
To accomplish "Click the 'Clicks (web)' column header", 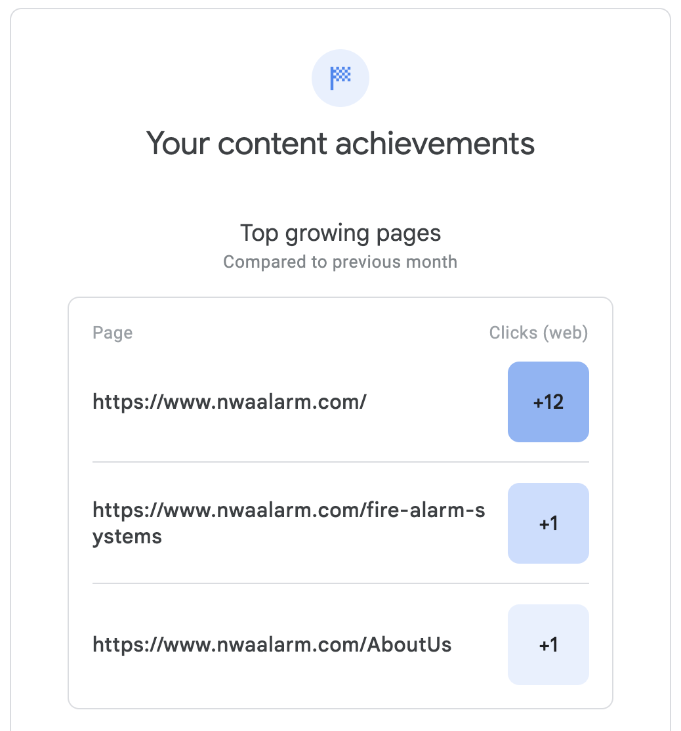I will pyautogui.click(x=538, y=333).
